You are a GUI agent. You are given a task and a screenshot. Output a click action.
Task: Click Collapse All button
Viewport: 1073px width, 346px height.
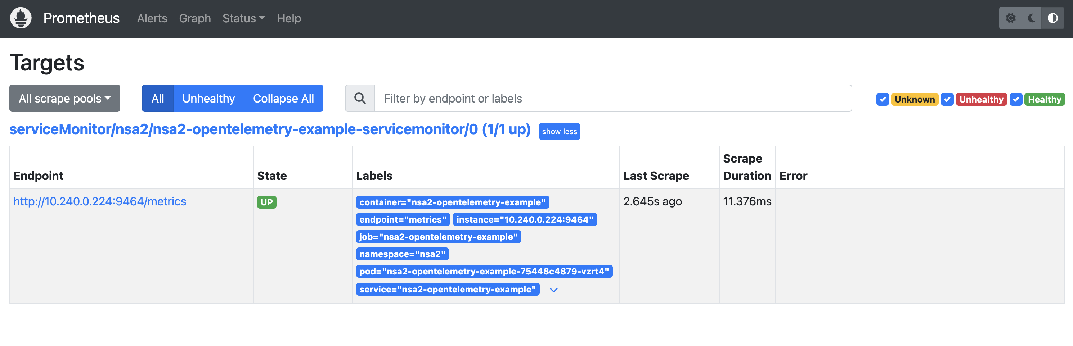(283, 98)
